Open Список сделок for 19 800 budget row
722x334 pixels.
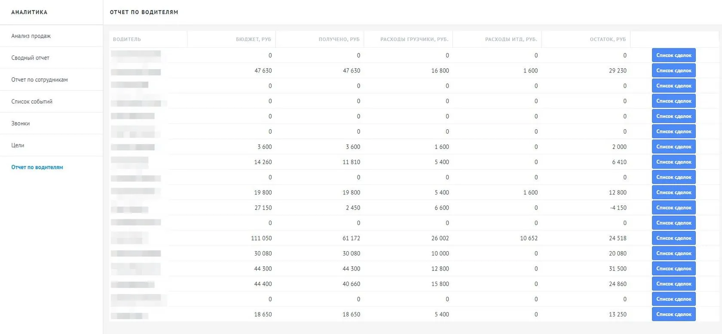673,193
